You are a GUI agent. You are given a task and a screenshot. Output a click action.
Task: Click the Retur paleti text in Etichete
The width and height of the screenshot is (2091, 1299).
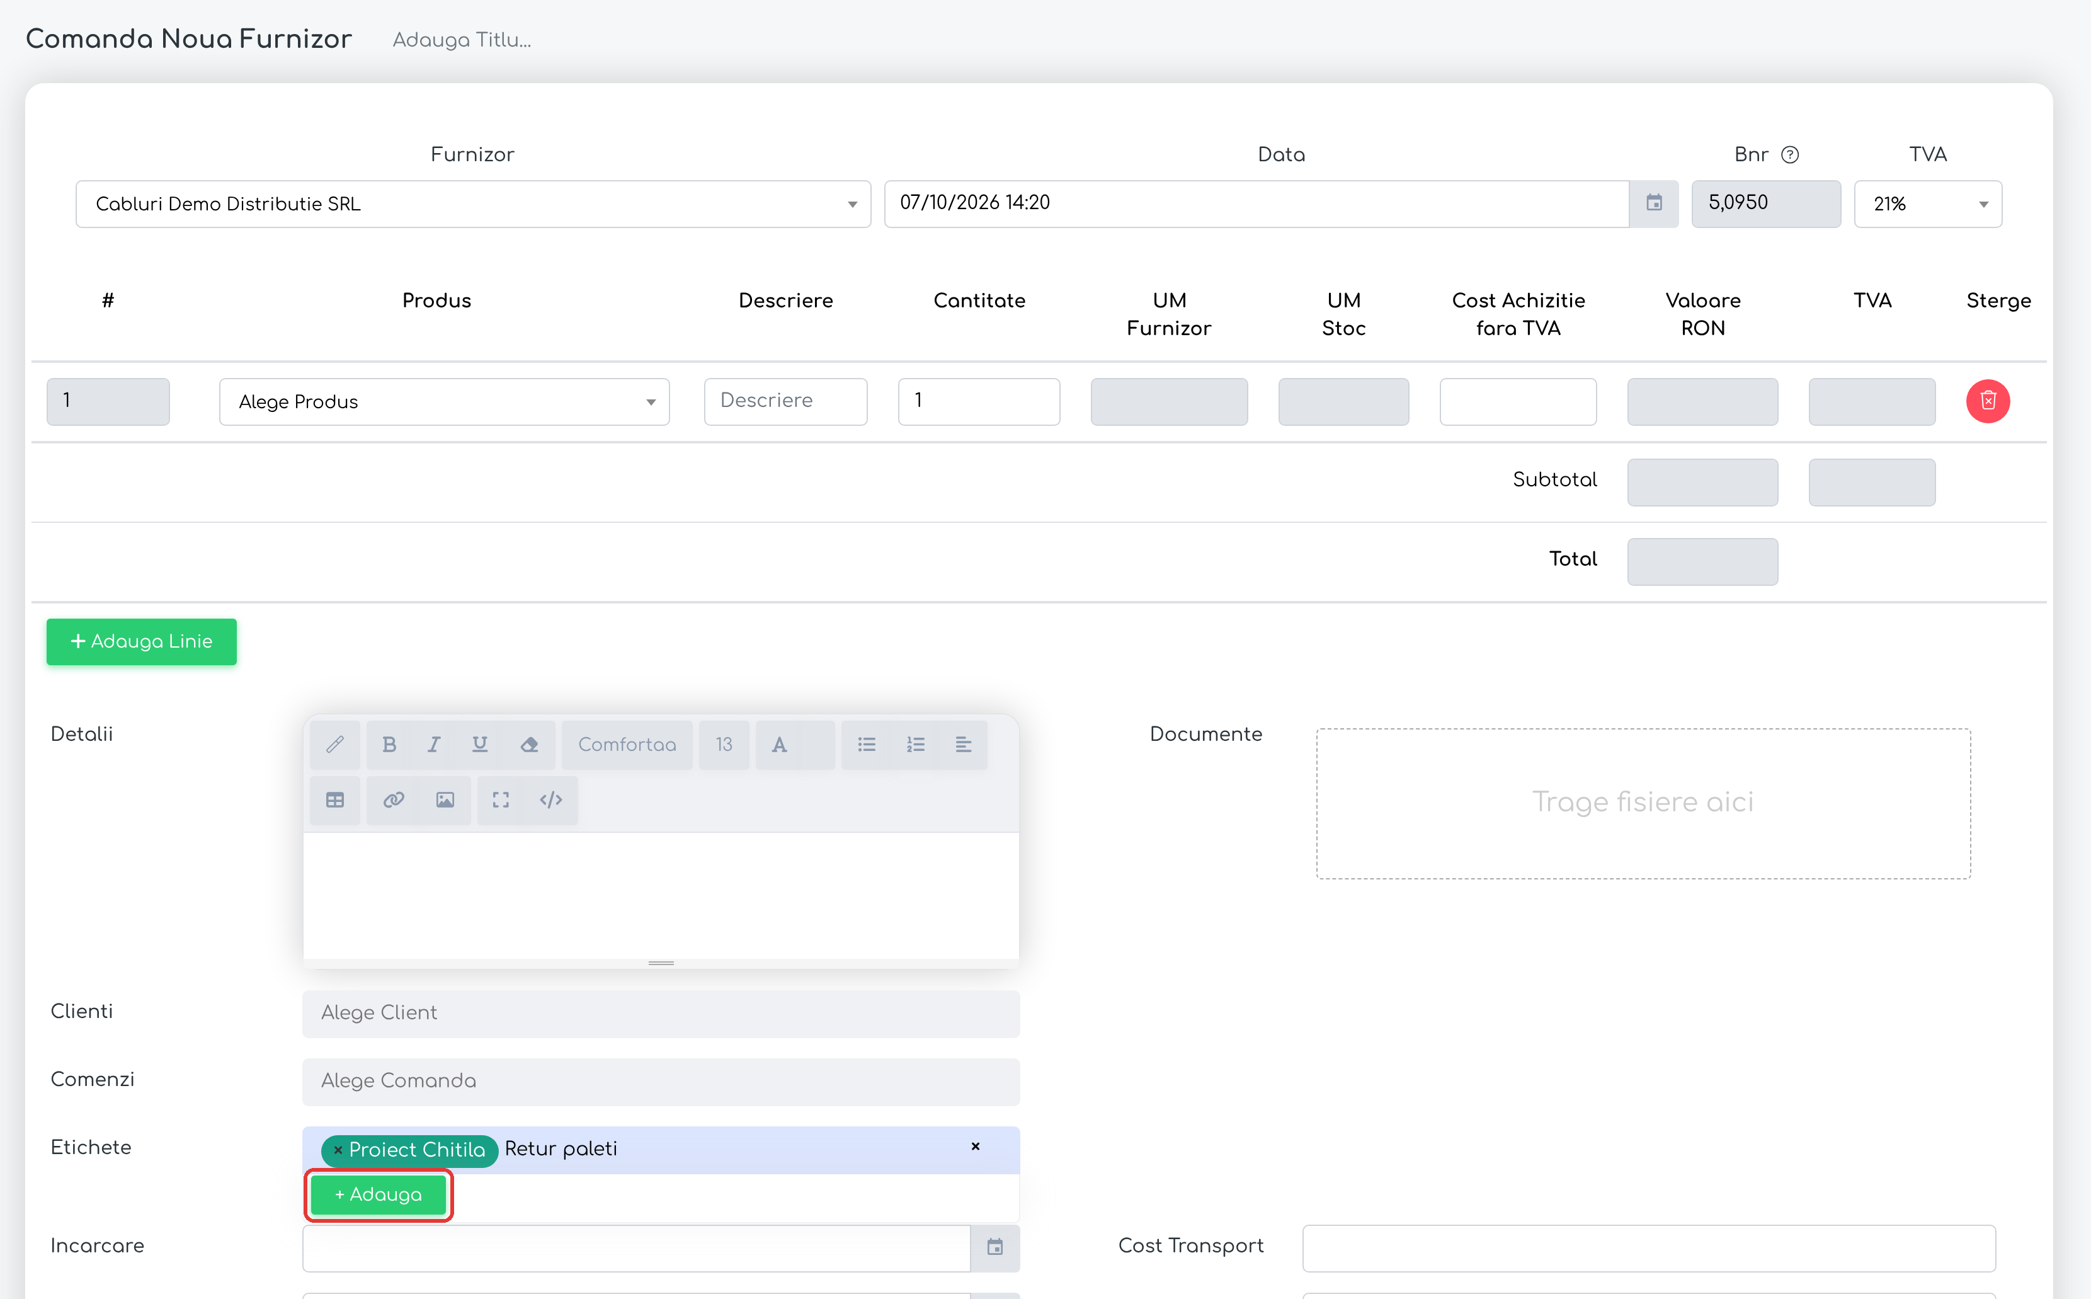[561, 1150]
